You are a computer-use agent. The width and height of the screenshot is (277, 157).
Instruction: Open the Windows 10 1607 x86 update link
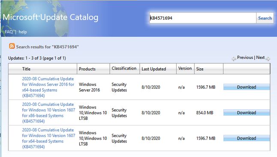pyautogui.click(x=48, y=113)
